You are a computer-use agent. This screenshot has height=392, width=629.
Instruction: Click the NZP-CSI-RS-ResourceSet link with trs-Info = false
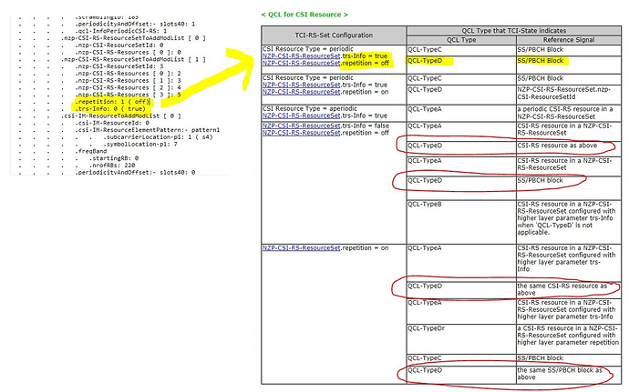tap(301, 126)
